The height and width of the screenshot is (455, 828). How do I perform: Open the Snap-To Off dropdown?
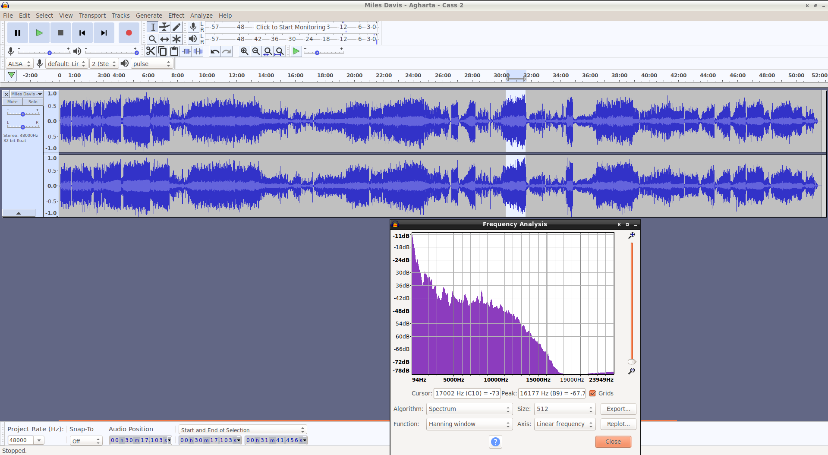click(86, 441)
